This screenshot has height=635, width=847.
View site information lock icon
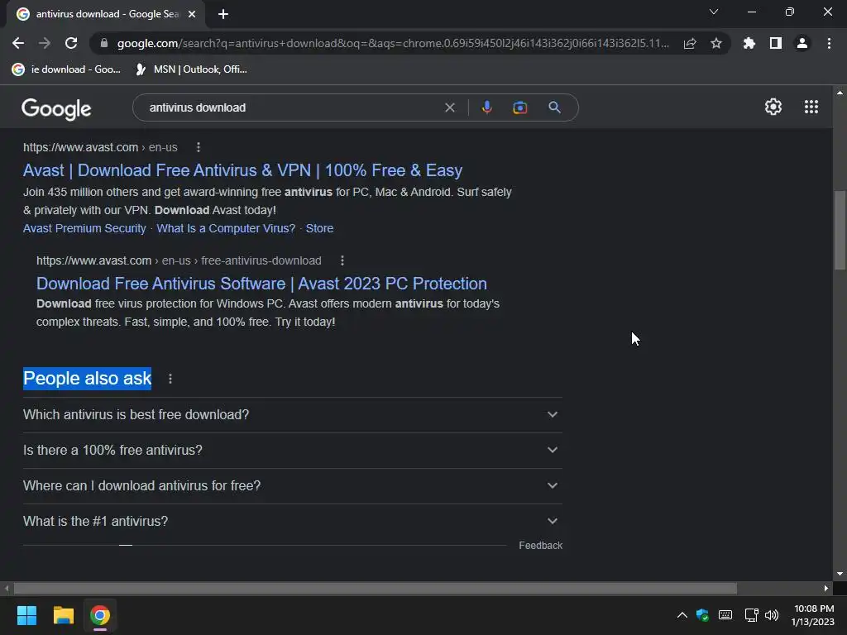tap(104, 43)
